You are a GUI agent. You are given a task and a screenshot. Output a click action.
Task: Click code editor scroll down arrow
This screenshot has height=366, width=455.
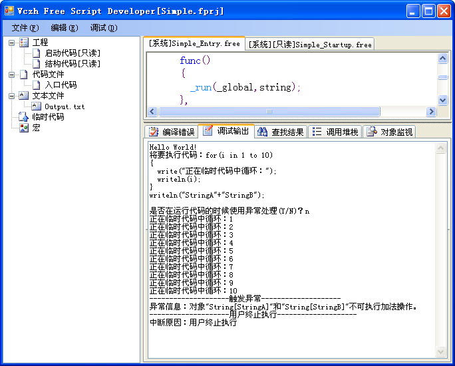point(442,100)
